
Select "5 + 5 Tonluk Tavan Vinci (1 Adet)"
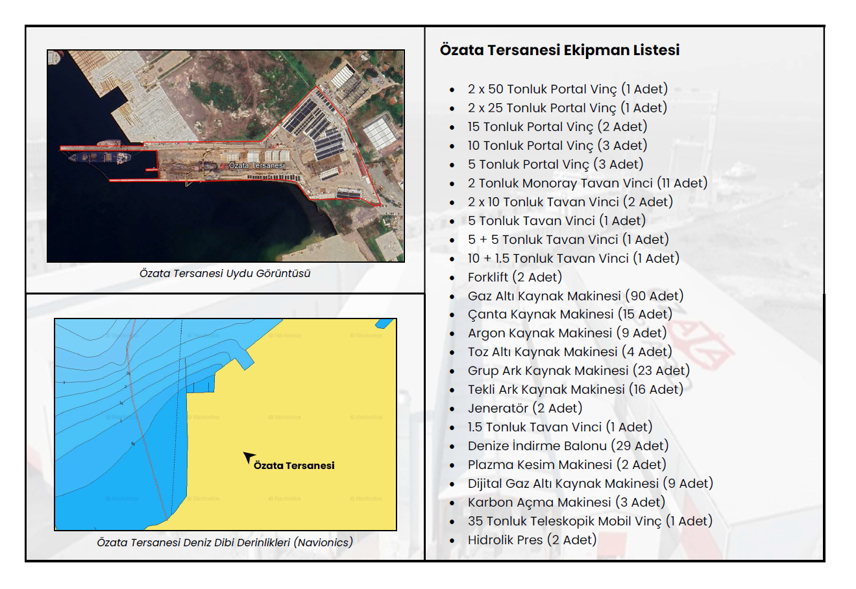click(568, 239)
